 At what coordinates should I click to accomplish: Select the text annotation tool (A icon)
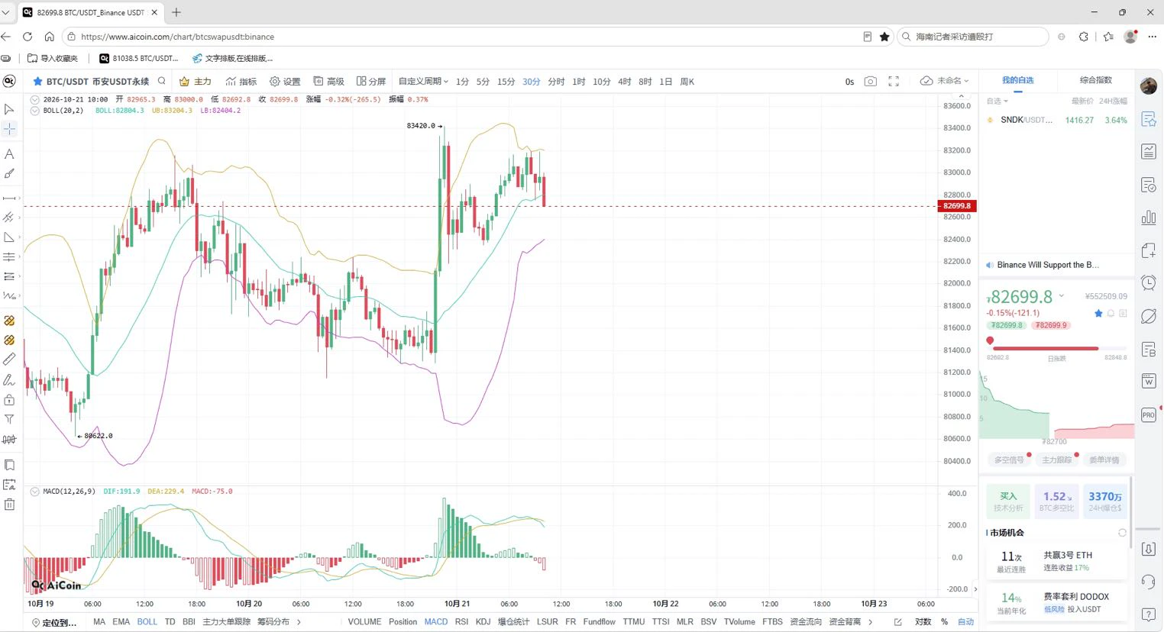pyautogui.click(x=9, y=153)
